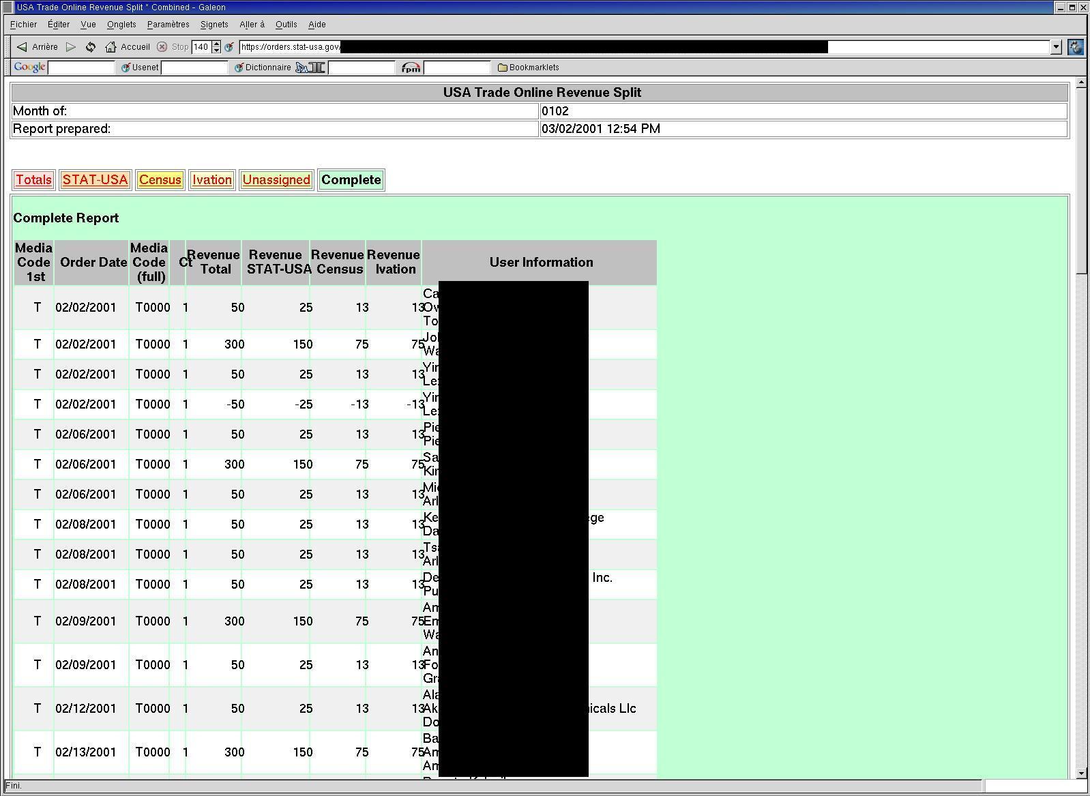Click the vertical scrollbar down arrow
Image resolution: width=1090 pixels, height=796 pixels.
coord(1080,773)
